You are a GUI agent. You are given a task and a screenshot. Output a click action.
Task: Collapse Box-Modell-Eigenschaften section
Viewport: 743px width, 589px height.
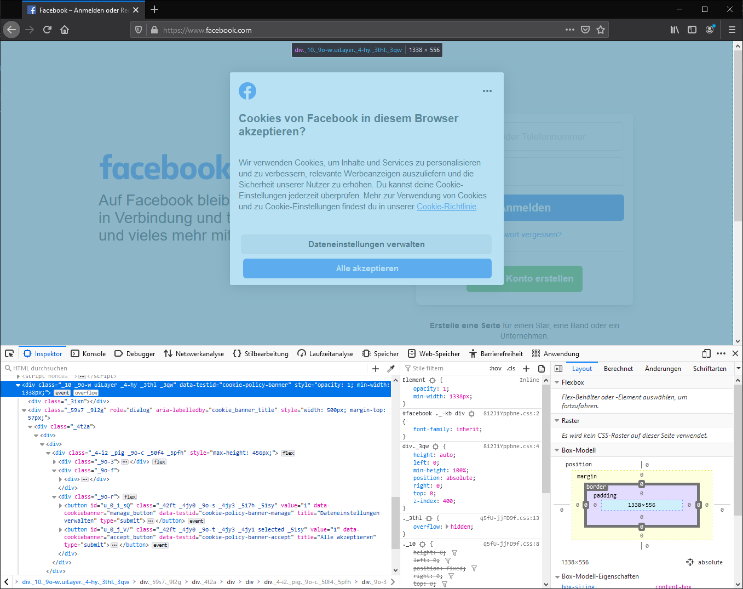pyautogui.click(x=557, y=576)
